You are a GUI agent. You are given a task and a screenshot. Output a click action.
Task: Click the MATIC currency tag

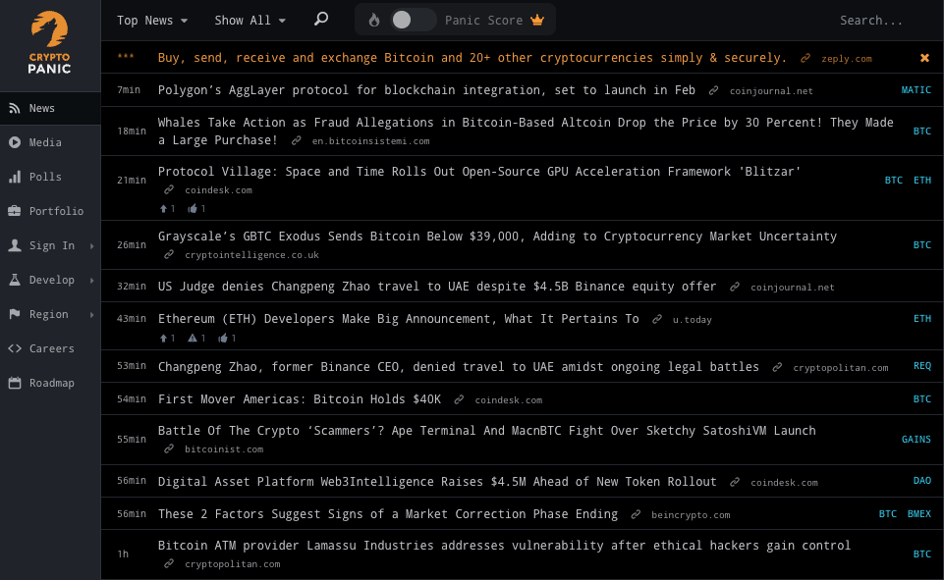point(916,90)
